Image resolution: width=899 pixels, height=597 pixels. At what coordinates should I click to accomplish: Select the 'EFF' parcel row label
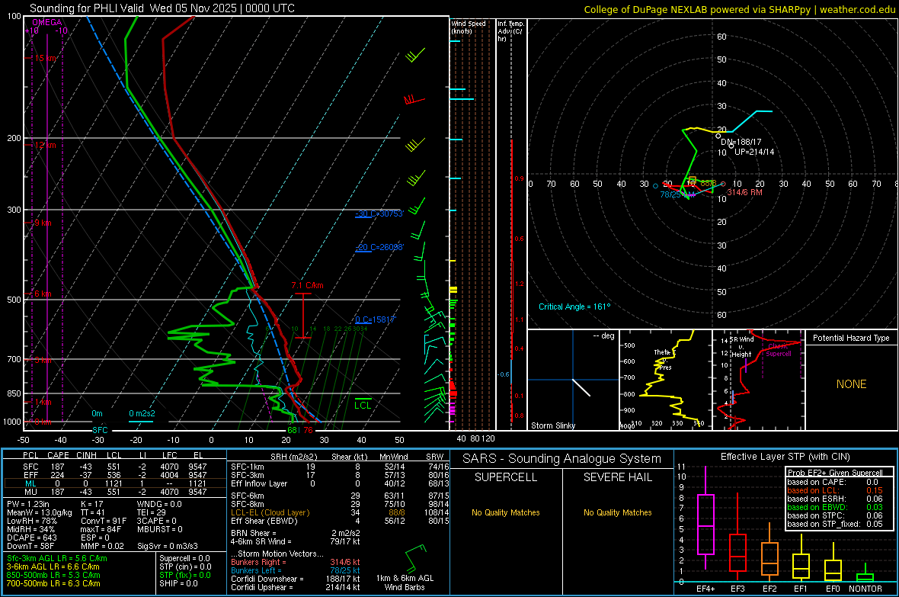[30, 475]
